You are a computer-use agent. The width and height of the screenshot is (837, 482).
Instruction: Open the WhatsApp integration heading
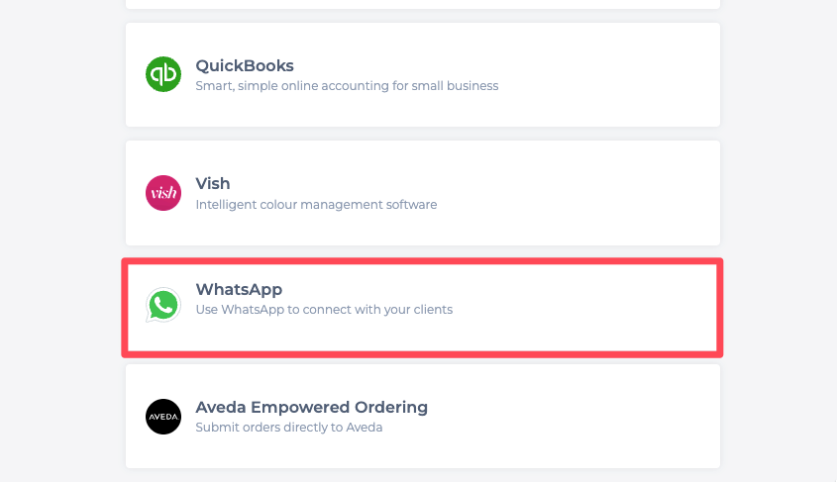point(239,290)
